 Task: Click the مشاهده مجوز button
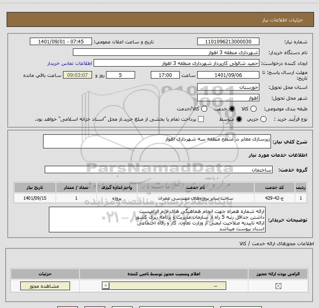[45, 286]
